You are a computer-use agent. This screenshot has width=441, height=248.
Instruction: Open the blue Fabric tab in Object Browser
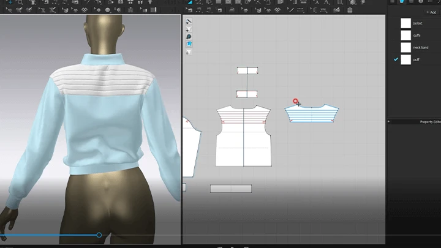tap(402, 2)
